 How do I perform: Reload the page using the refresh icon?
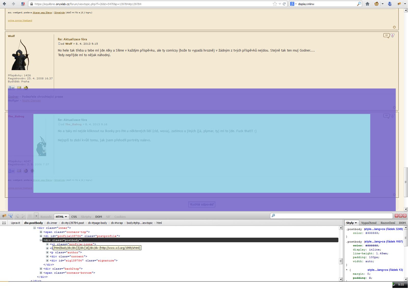(x=284, y=4)
